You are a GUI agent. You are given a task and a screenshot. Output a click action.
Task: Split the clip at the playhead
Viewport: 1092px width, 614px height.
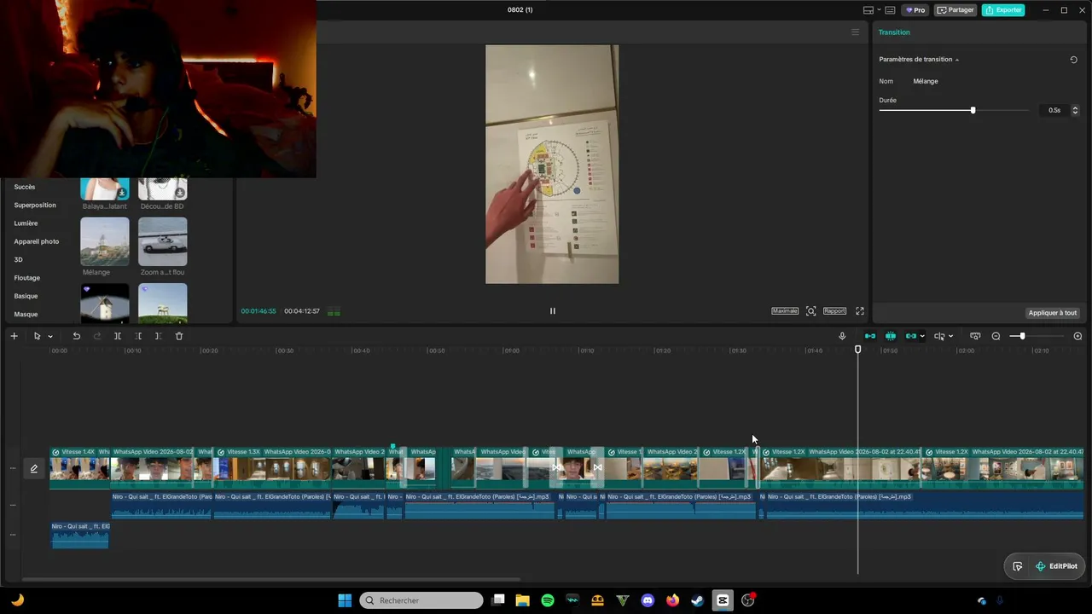coord(118,336)
